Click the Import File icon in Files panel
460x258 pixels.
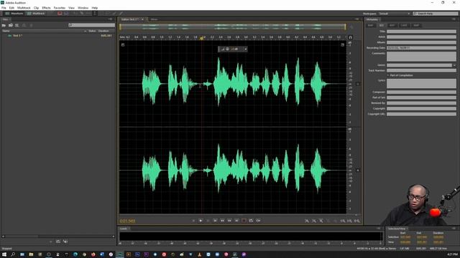pyautogui.click(x=11, y=26)
